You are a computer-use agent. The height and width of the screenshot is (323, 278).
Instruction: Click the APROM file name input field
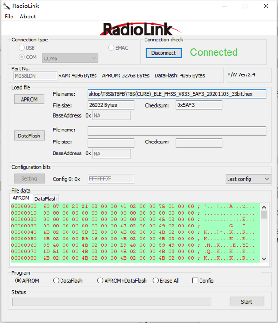pos(177,94)
